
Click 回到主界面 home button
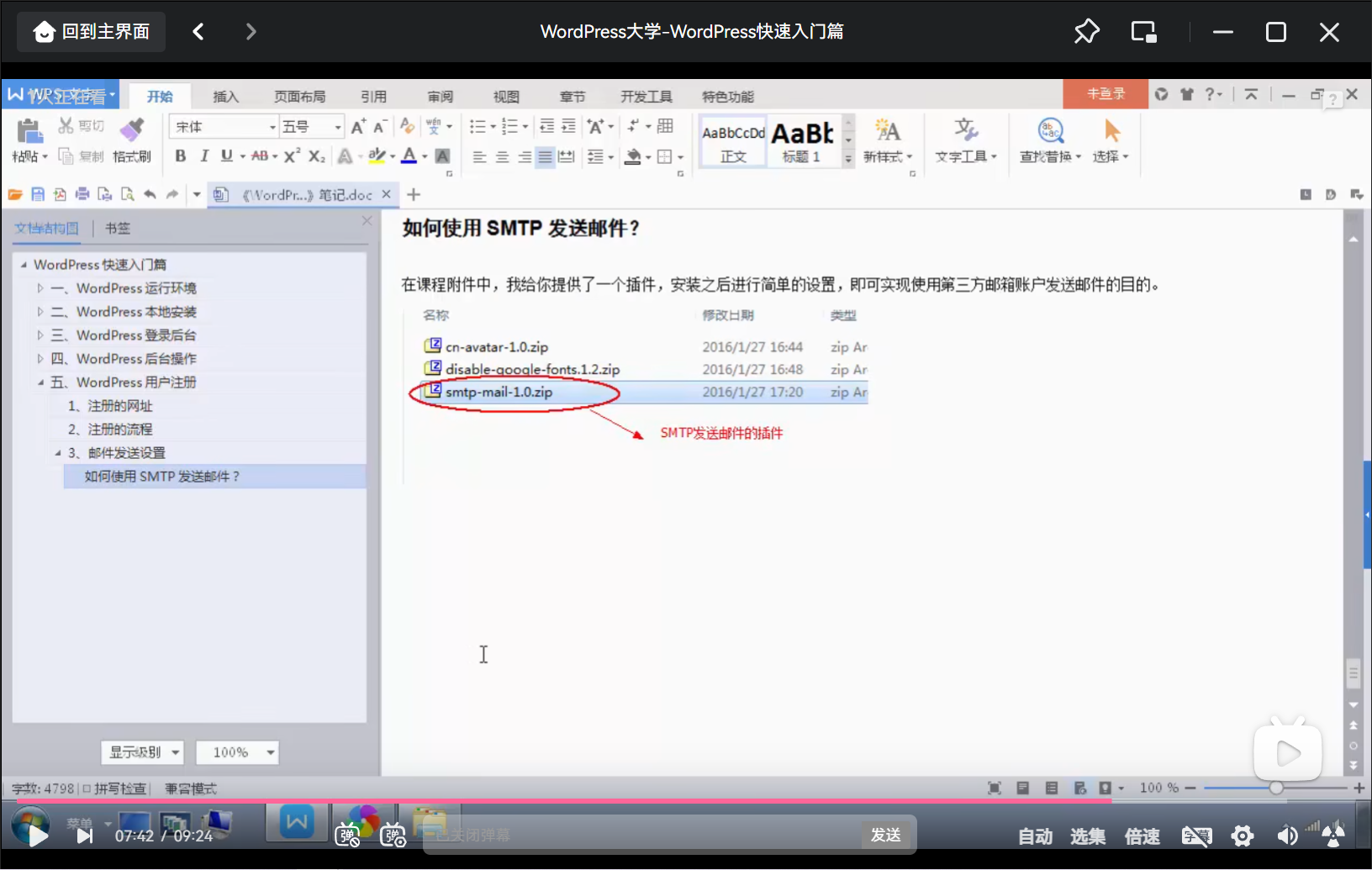coord(91,32)
